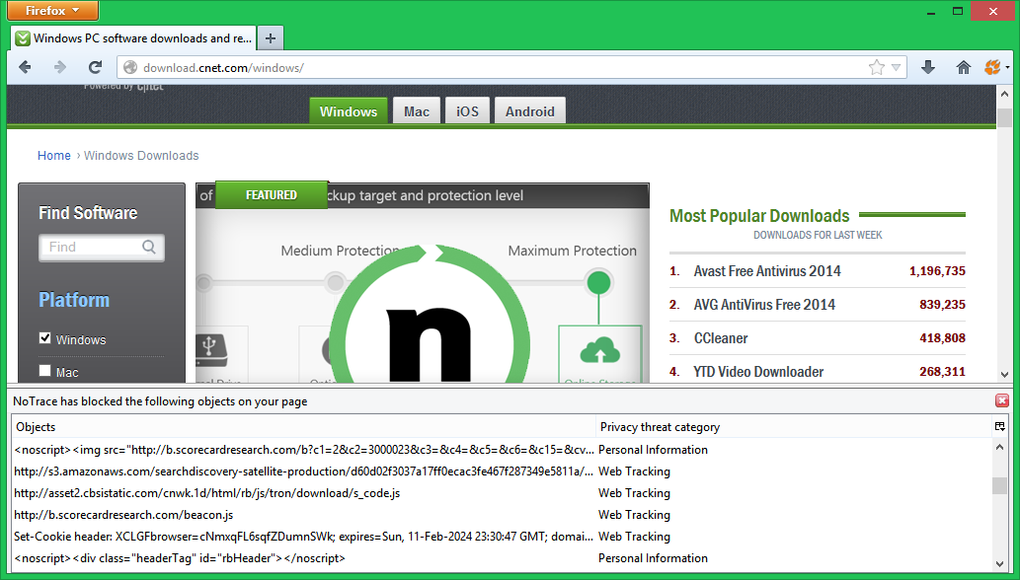1020x580 pixels.
Task: Open the CCleaner download link
Action: tap(721, 338)
